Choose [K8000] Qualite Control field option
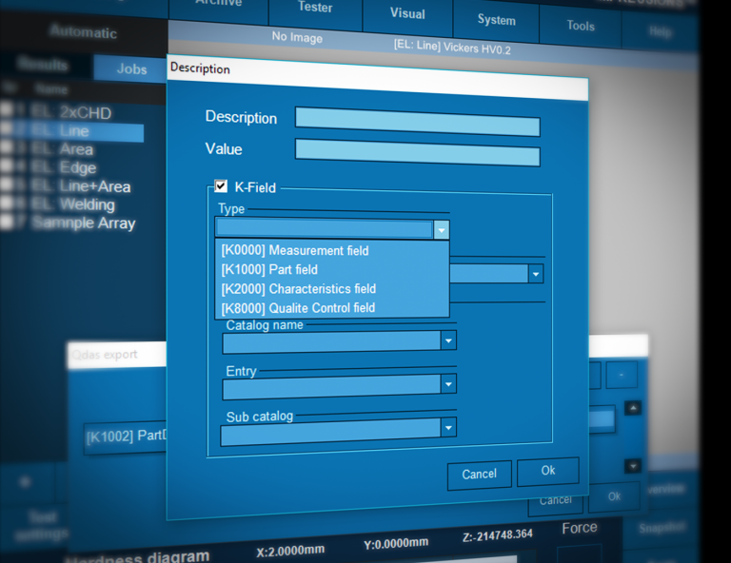The image size is (731, 563). pos(298,308)
